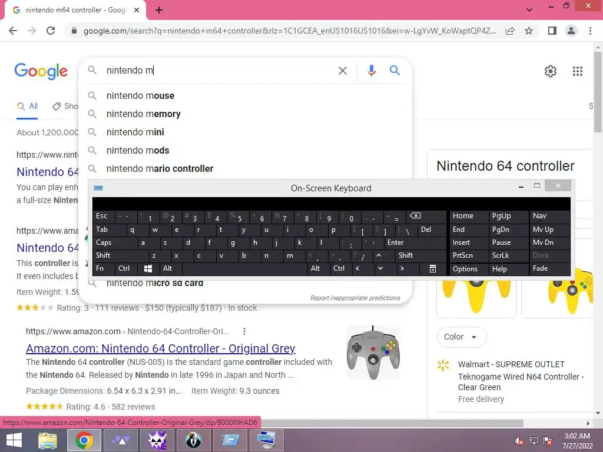Open Chrome profile avatar
603x452 pixels.
pyautogui.click(x=571, y=31)
